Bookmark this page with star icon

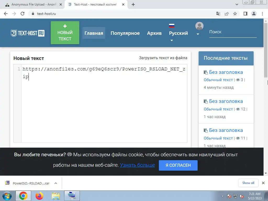[235, 14]
